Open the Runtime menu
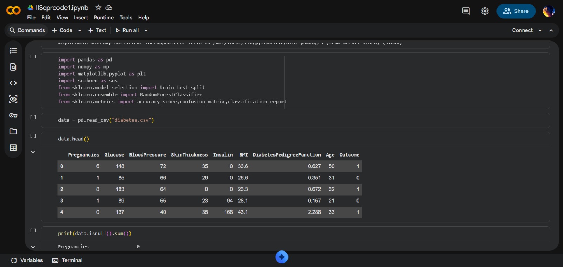Viewport: 563px width, 267px height. coord(103,18)
